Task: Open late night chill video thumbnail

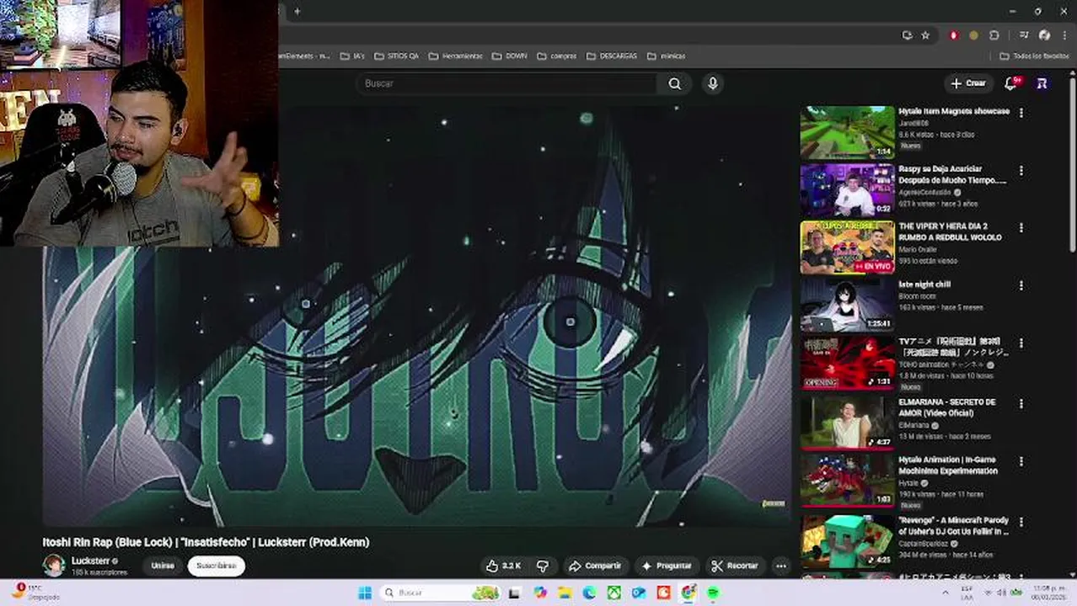Action: [x=847, y=306]
